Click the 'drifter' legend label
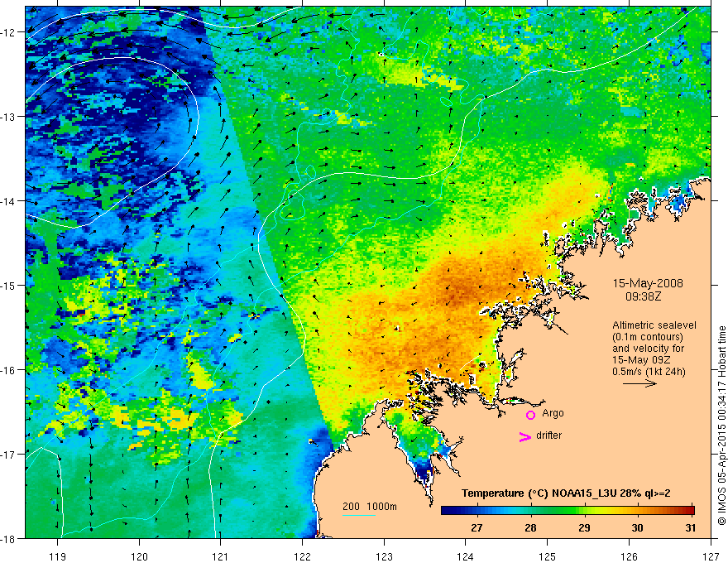This screenshot has width=728, height=563. coord(548,435)
